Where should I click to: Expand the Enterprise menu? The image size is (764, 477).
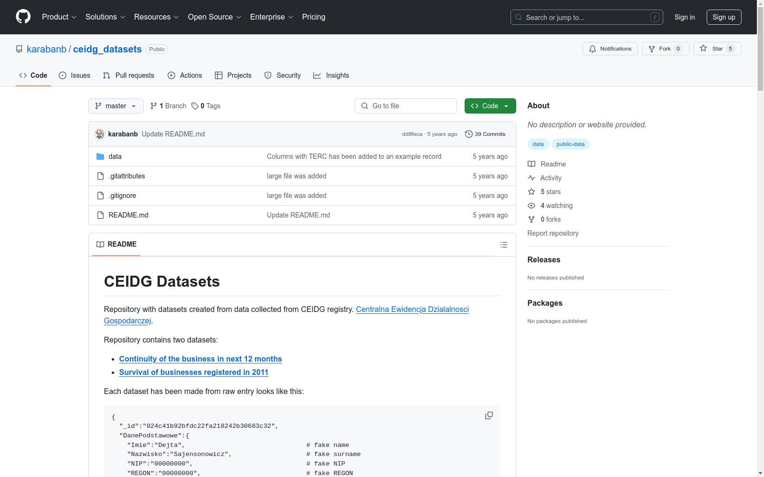point(272,17)
